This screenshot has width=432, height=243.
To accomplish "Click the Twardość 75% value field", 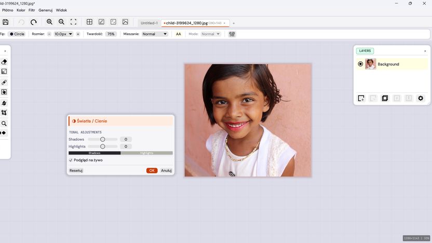I will [111, 34].
